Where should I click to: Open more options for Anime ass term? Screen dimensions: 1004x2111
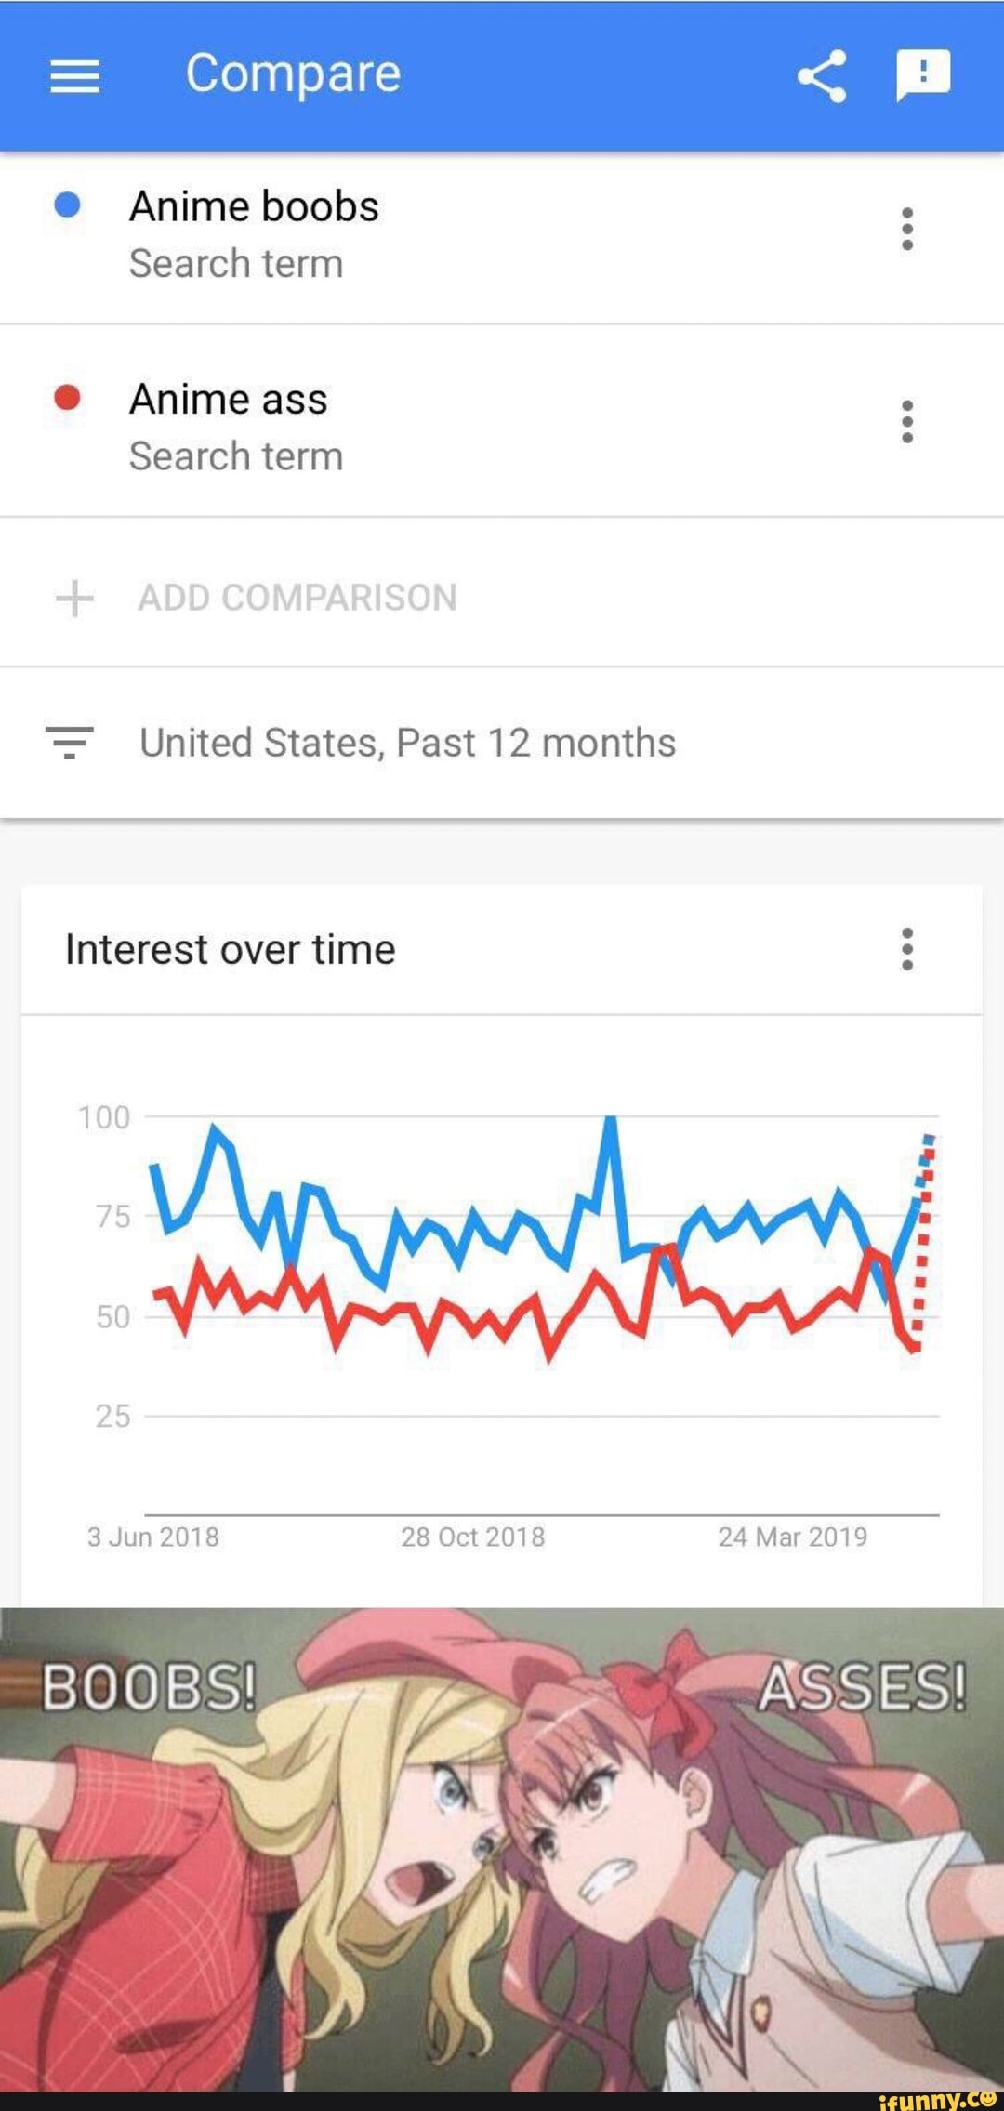(x=907, y=422)
